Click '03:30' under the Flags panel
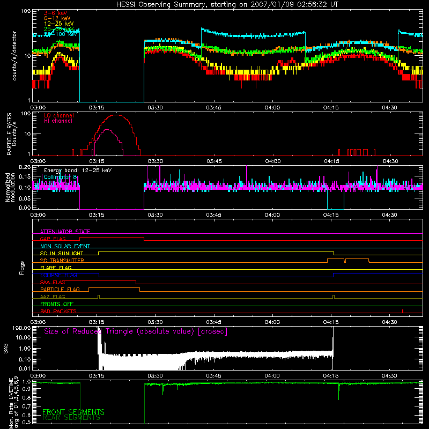 (x=155, y=322)
